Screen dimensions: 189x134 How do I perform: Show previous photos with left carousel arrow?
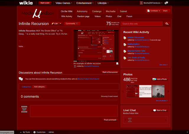pyautogui.click(x=123, y=92)
